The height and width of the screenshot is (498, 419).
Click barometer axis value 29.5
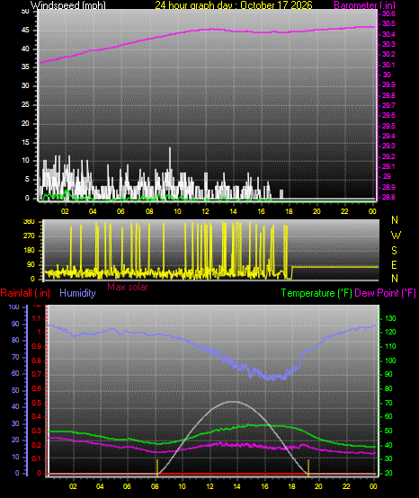tap(388, 126)
